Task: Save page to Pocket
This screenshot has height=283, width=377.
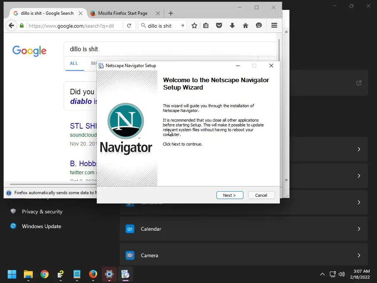Action: (x=219, y=25)
